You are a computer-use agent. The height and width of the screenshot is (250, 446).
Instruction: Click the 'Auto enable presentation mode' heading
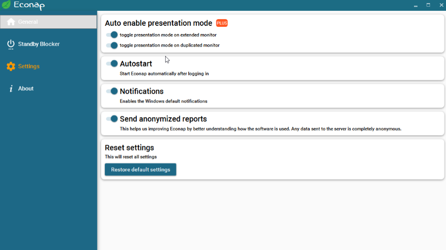(x=158, y=23)
